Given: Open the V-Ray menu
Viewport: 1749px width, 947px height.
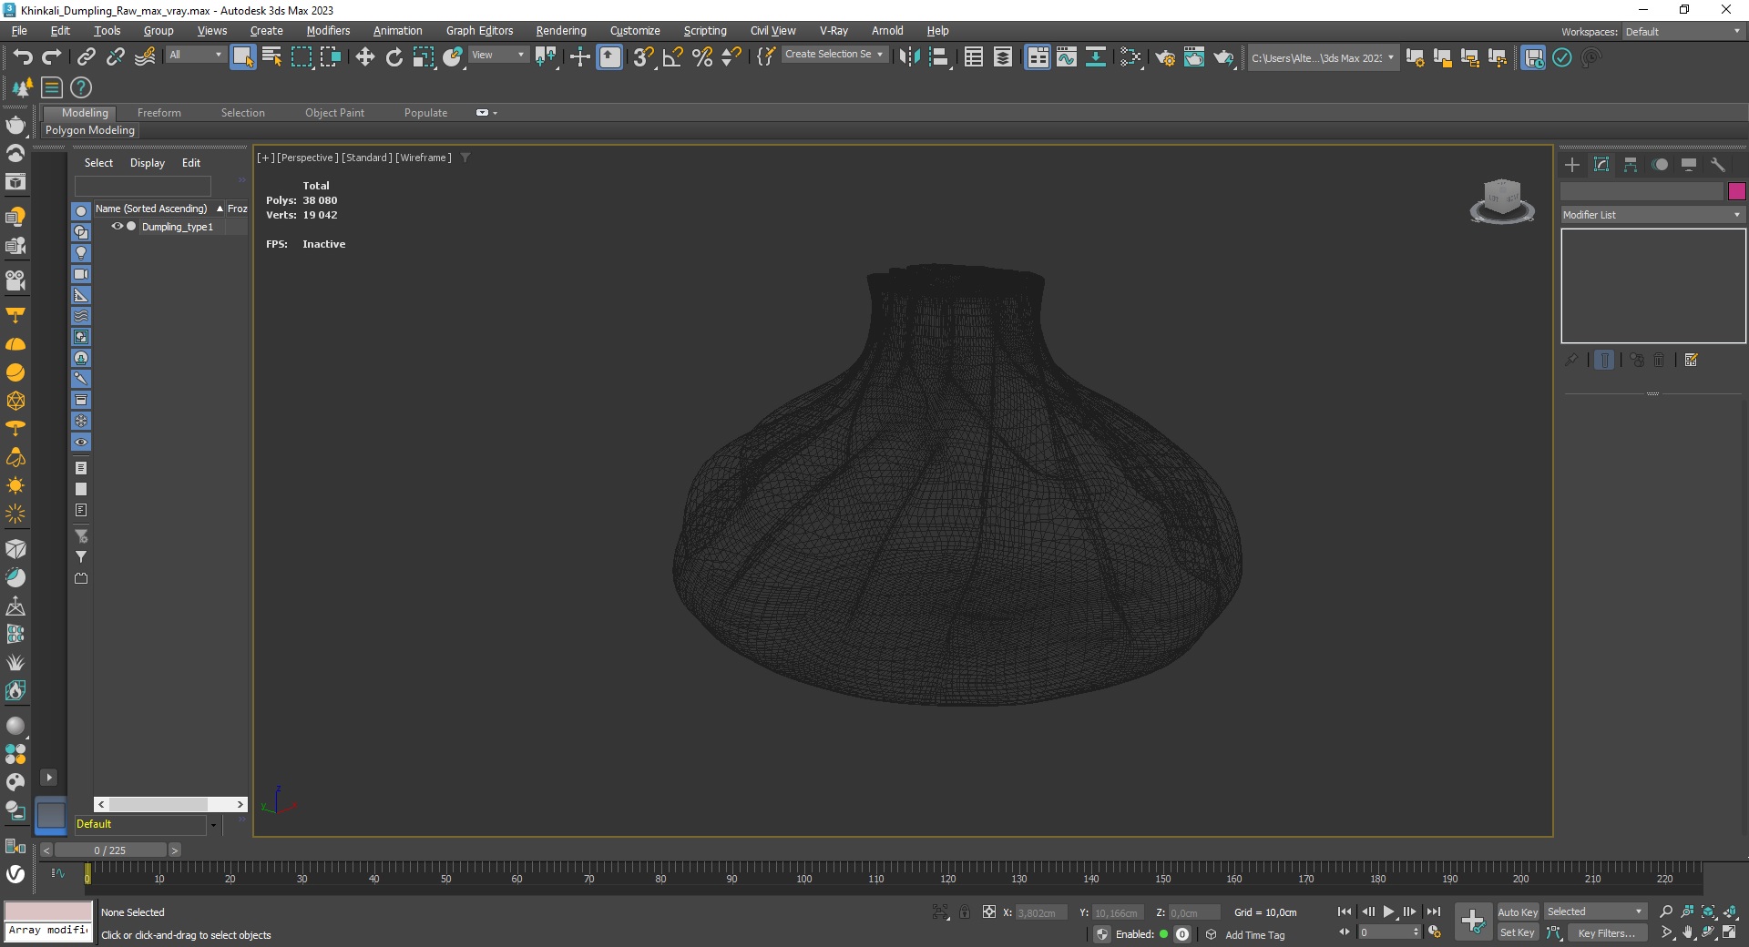Looking at the screenshot, I should [x=834, y=31].
